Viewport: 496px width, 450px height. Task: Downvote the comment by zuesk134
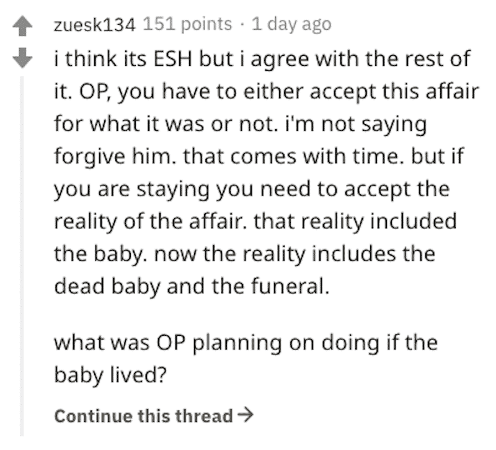22,58
